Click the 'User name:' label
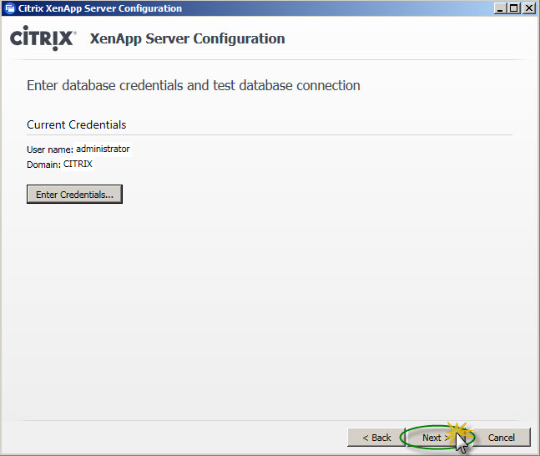 (50, 149)
